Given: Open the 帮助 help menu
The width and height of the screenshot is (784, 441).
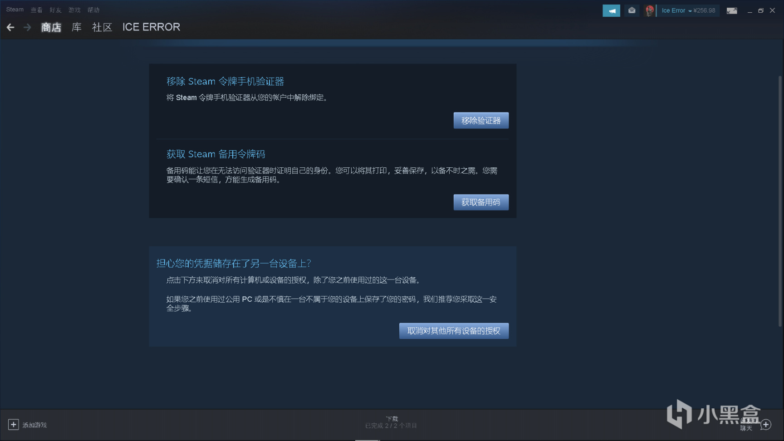Looking at the screenshot, I should (93, 10).
